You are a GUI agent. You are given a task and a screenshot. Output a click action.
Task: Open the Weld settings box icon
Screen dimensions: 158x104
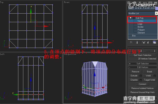pyautogui.click(x=155, y=76)
